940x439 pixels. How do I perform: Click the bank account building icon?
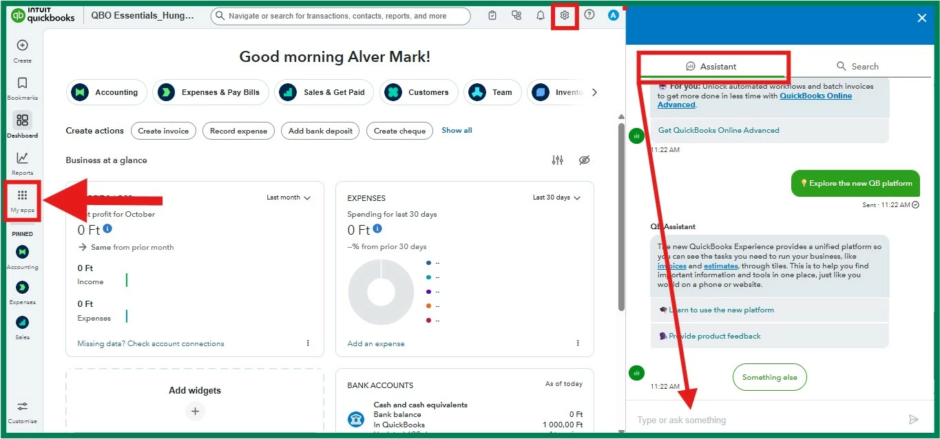(x=356, y=419)
